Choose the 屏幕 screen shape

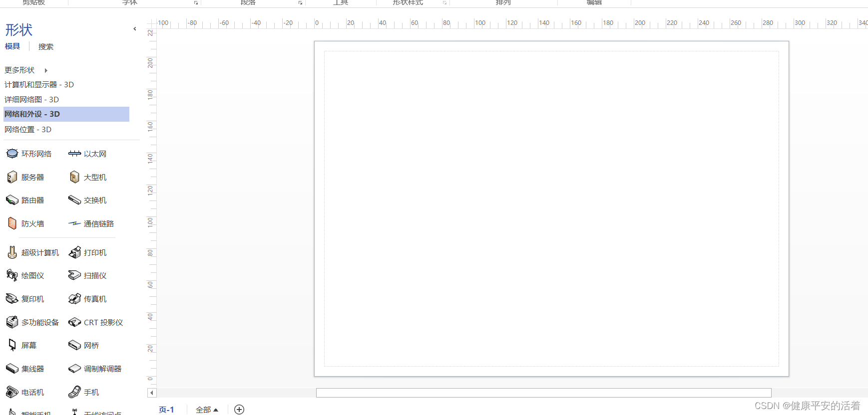pos(21,345)
